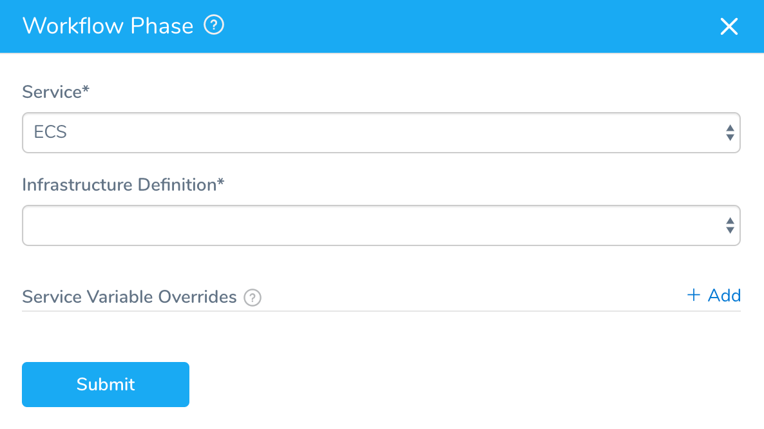The image size is (764, 429).
Task: Click the up arrow in Service selector
Action: click(x=729, y=128)
